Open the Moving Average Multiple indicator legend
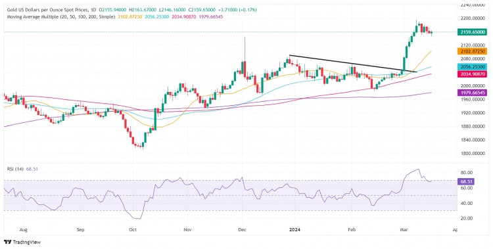493x249 pixels. pos(61,16)
